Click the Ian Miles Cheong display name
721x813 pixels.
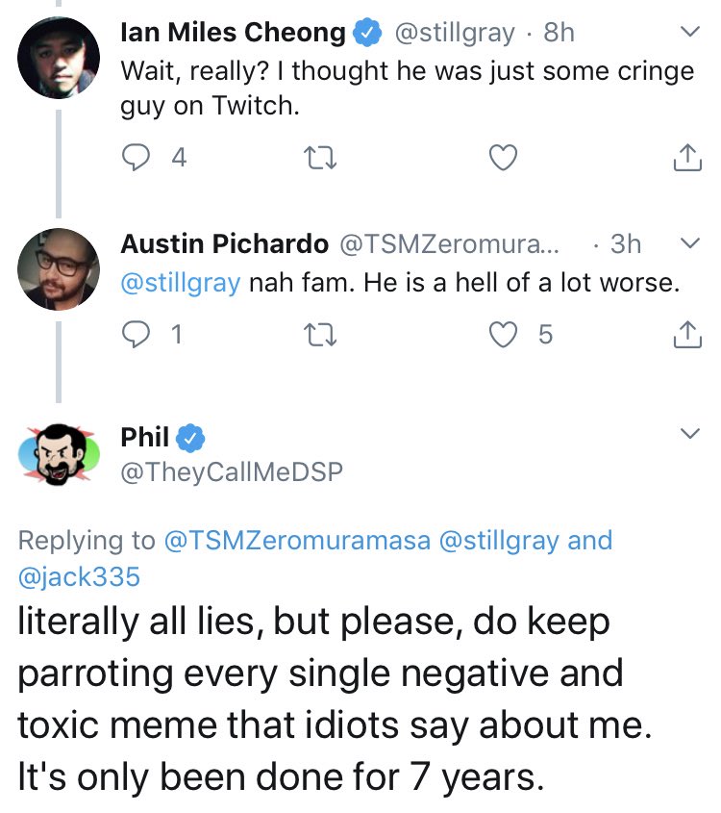pyautogui.click(x=233, y=32)
